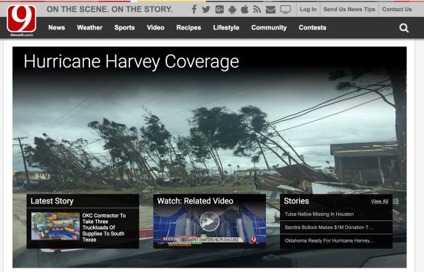Read Tulsa Native Missing In Houston story
The height and width of the screenshot is (272, 424).
pos(319,214)
